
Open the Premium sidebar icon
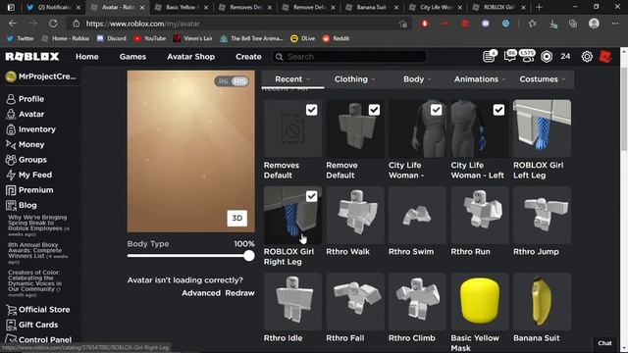11,190
